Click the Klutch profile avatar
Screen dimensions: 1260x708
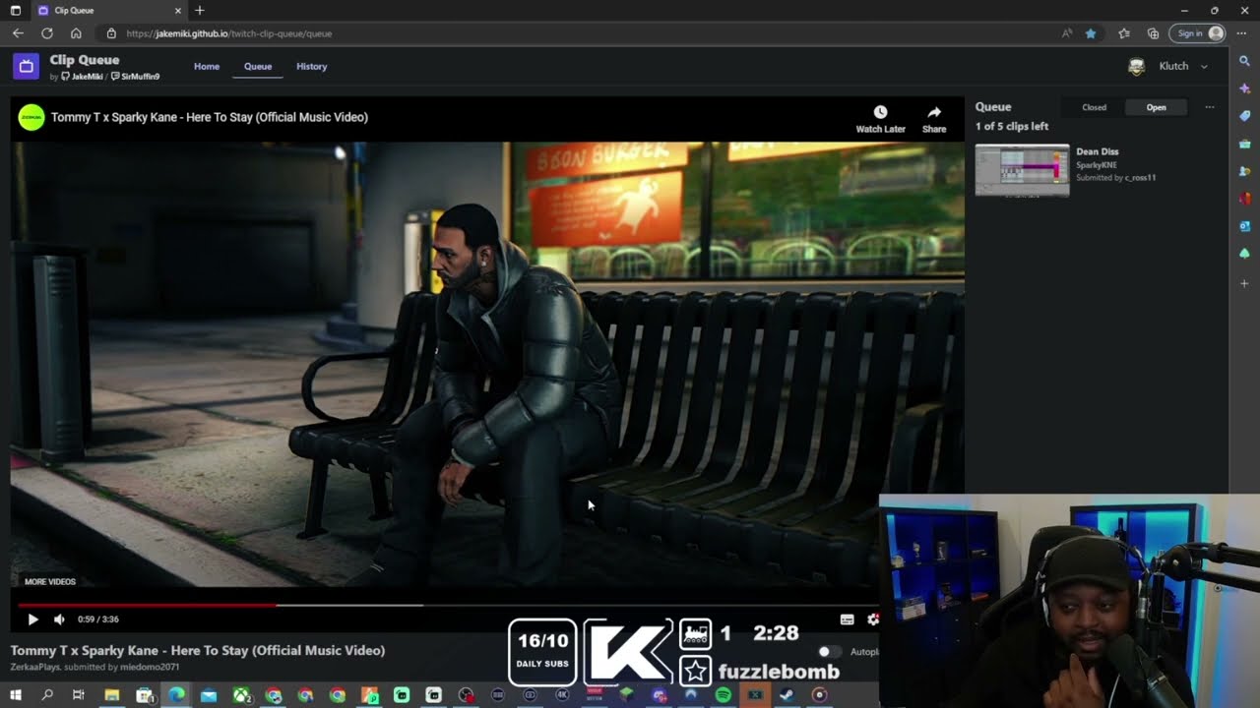click(1137, 66)
